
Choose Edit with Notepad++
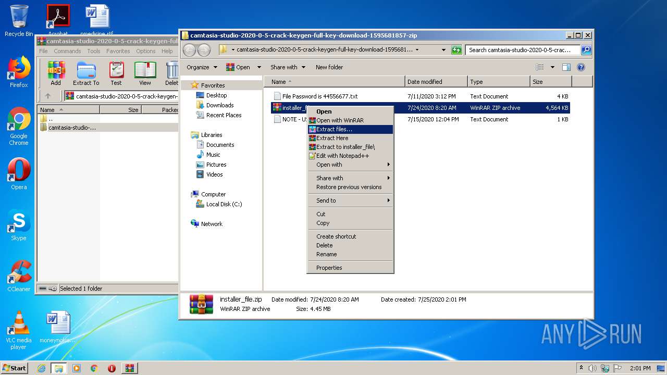[351, 156]
